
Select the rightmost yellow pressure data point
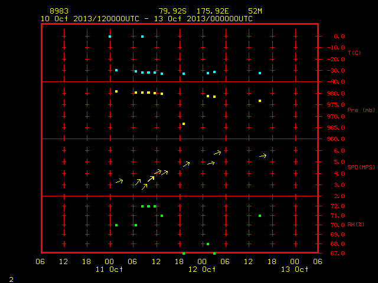click(x=260, y=101)
